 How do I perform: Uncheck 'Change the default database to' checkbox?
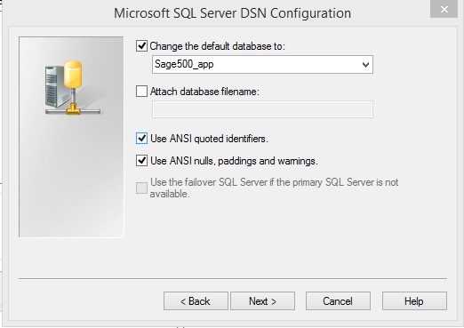141,46
